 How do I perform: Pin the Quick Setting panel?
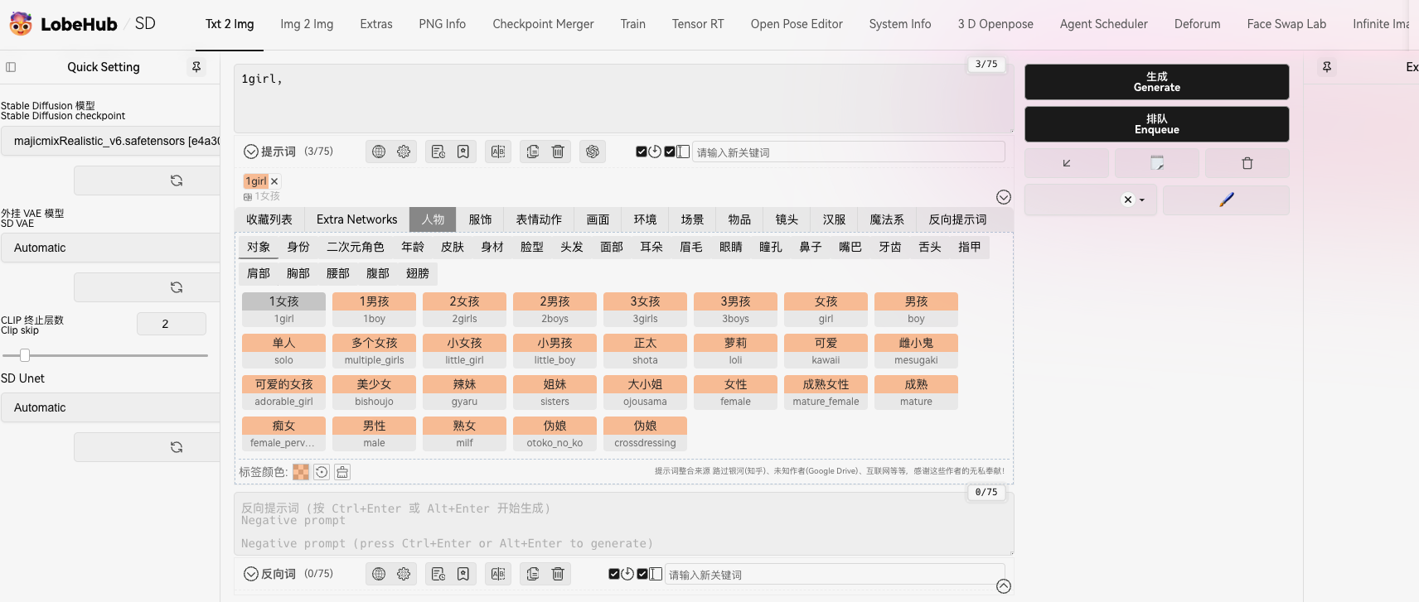pyautogui.click(x=196, y=67)
